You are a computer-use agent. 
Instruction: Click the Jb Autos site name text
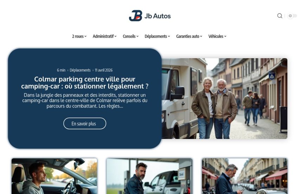tap(158, 16)
